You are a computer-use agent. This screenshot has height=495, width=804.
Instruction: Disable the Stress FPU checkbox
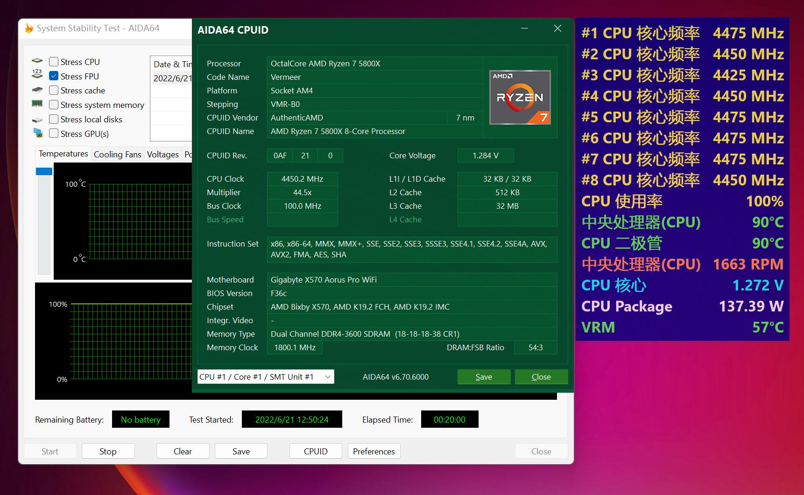coord(54,76)
